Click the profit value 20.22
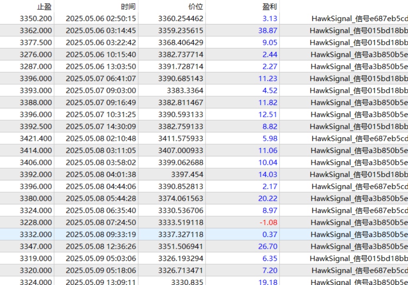Image resolution: width=408 pixels, height=285 pixels. point(268,198)
